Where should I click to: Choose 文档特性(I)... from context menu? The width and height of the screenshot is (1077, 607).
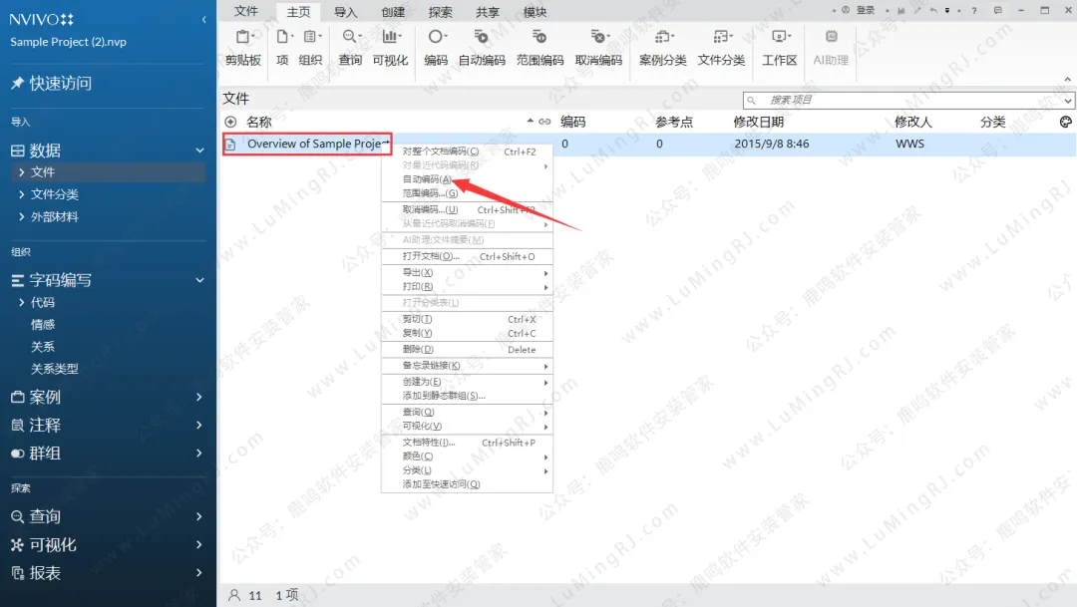[428, 443]
